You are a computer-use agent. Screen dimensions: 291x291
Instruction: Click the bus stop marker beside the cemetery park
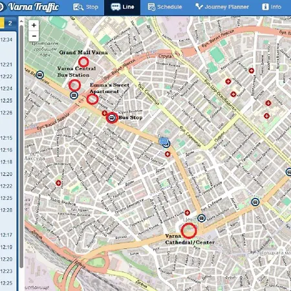[39, 75]
